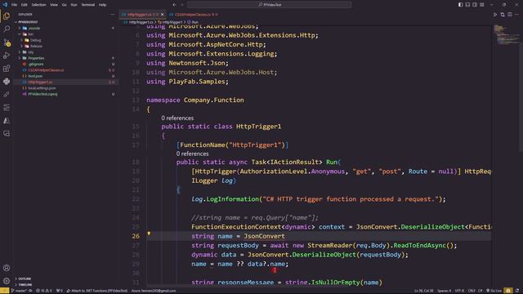Click the Open Changes icon in editor toolbar
Screen dimensions: 523x294
tap(503, 15)
